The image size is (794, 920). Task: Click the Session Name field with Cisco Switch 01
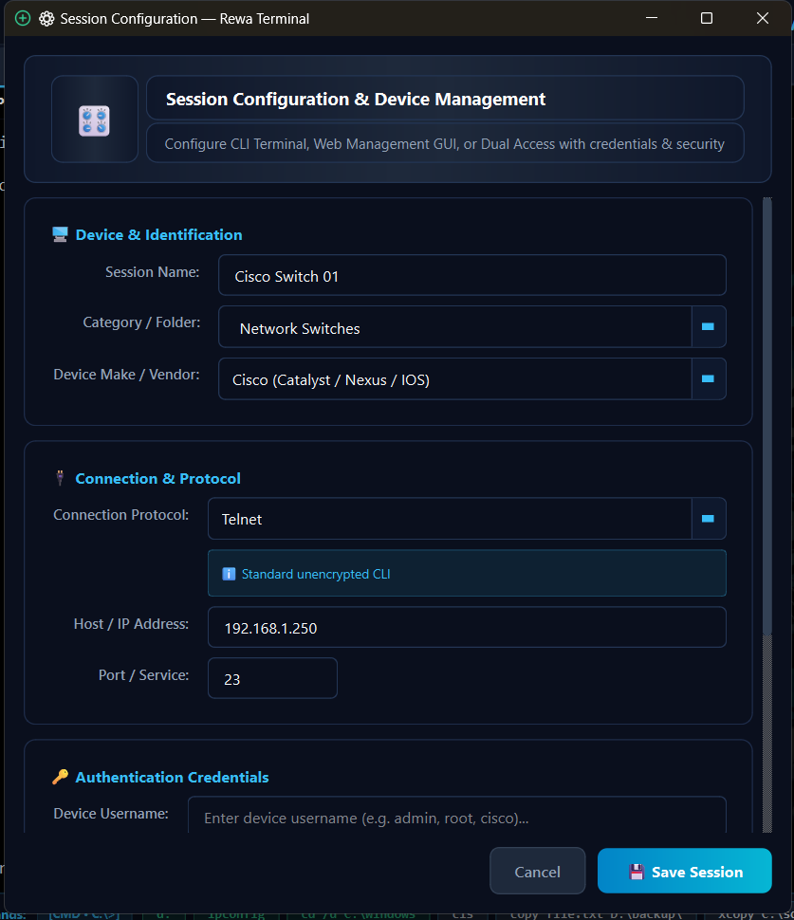point(472,275)
